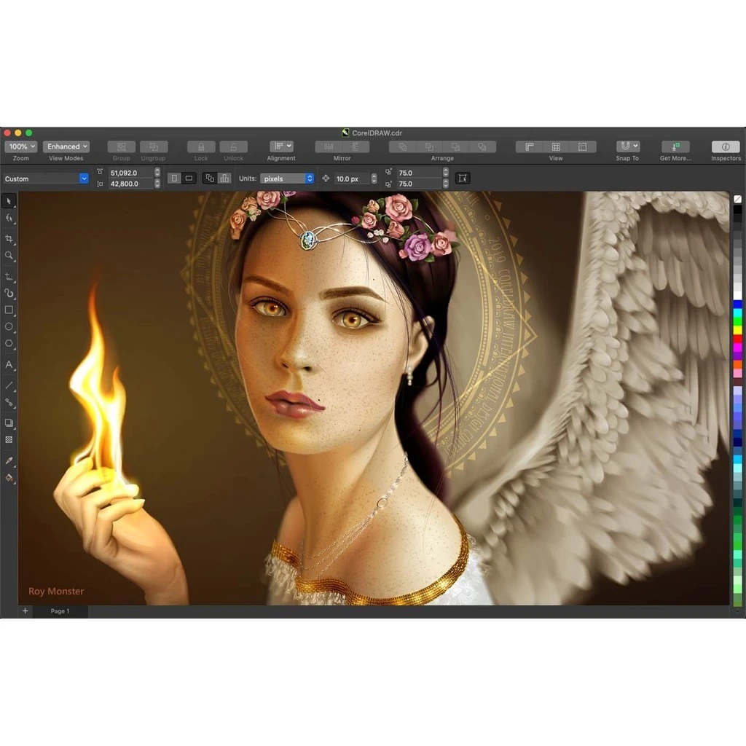
Task: Click page width stepper arrows
Action: 157,173
